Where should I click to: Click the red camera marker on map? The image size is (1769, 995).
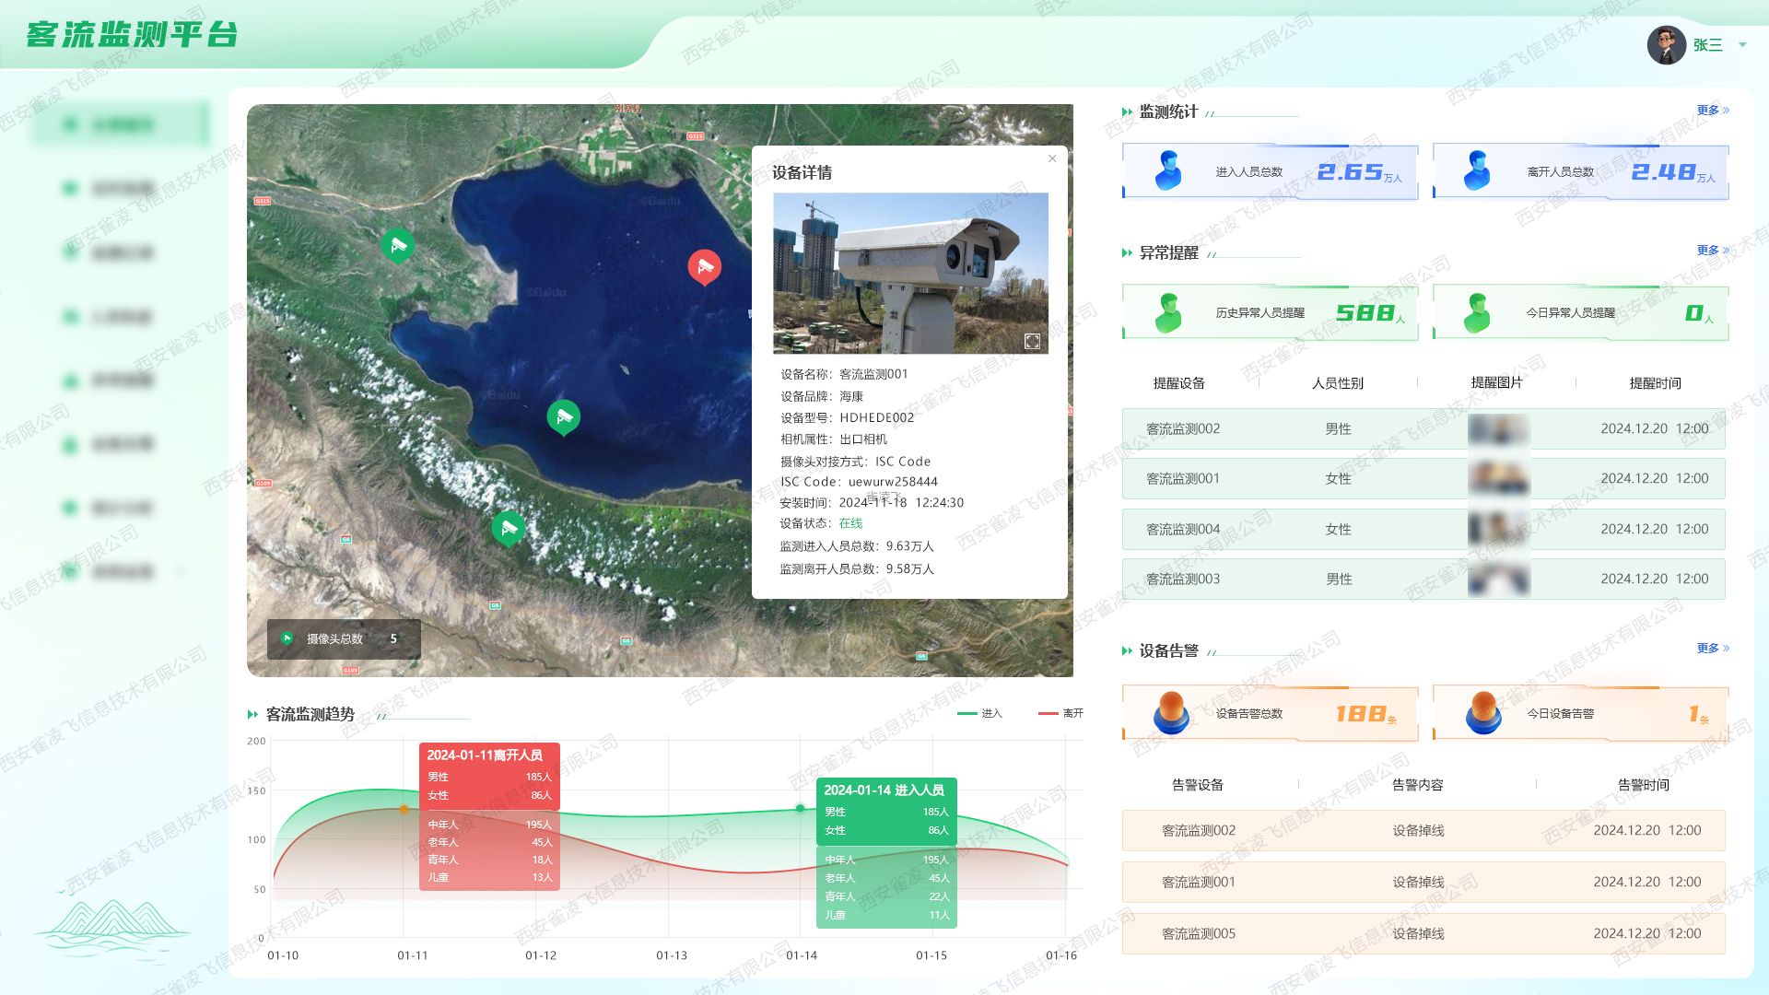705,267
